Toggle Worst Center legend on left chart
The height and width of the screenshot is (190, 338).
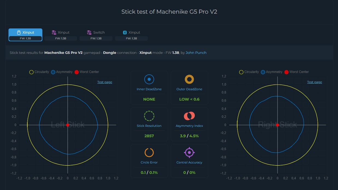click(87, 72)
